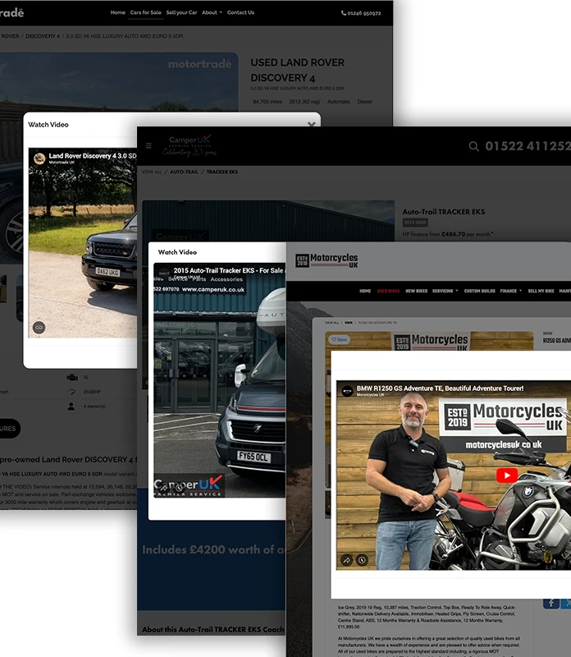Click the CamperUK search magnifier icon
571x657 pixels.
point(473,146)
